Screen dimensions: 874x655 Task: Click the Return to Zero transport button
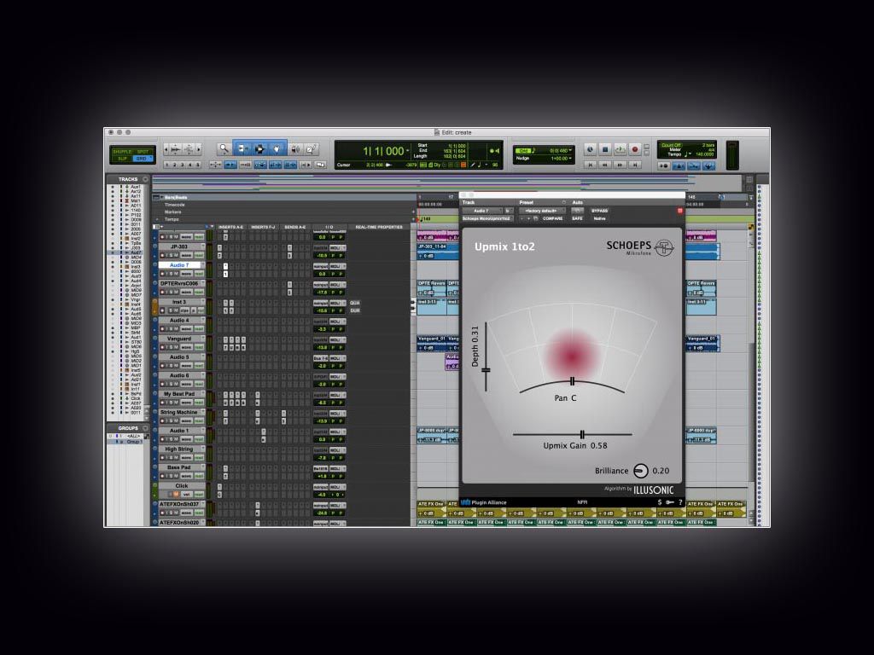click(590, 164)
